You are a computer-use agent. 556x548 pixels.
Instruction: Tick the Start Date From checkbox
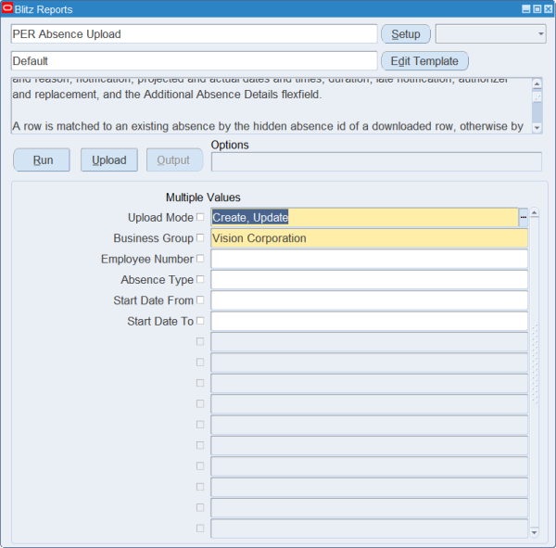[x=200, y=299]
